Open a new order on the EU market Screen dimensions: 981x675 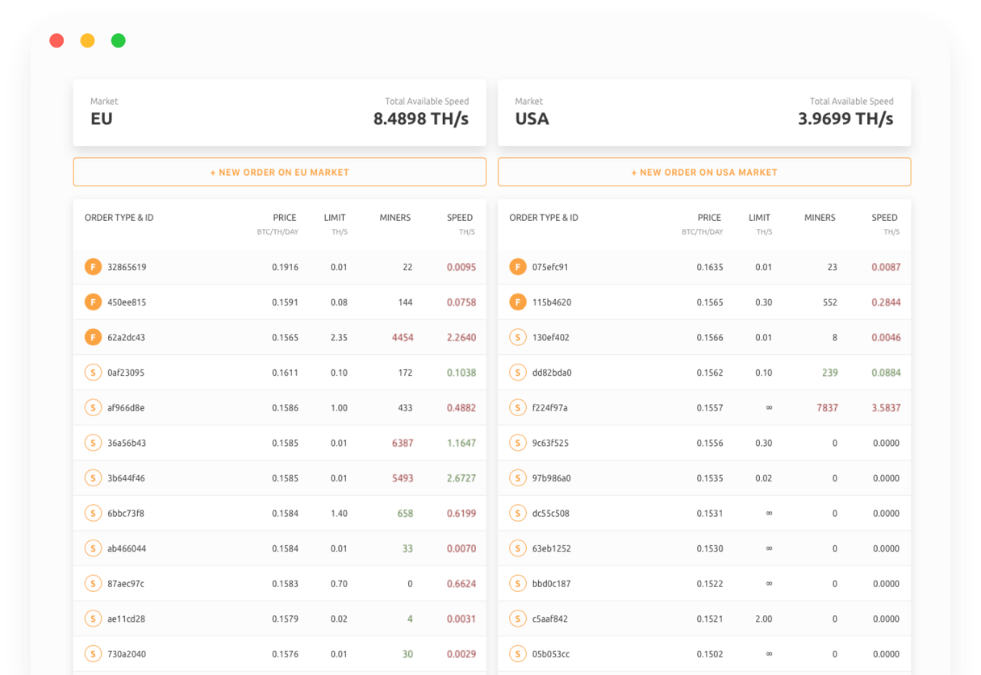click(x=279, y=172)
